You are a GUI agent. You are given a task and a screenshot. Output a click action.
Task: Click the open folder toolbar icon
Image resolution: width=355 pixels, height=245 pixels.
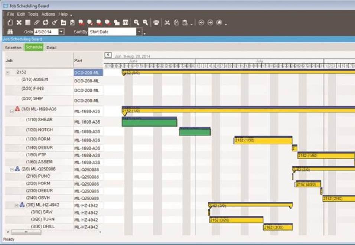coord(63,23)
